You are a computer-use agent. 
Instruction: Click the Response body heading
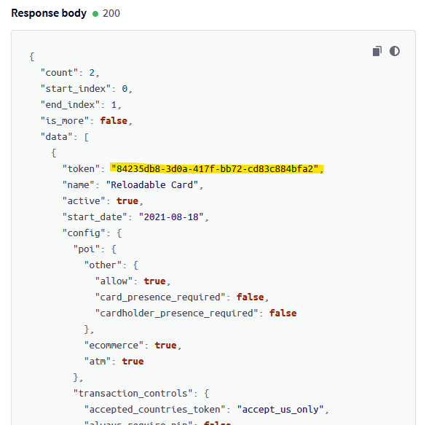pyautogui.click(x=49, y=13)
